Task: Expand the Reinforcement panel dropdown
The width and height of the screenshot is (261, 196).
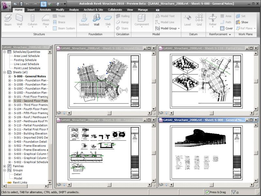Action: 230,35
